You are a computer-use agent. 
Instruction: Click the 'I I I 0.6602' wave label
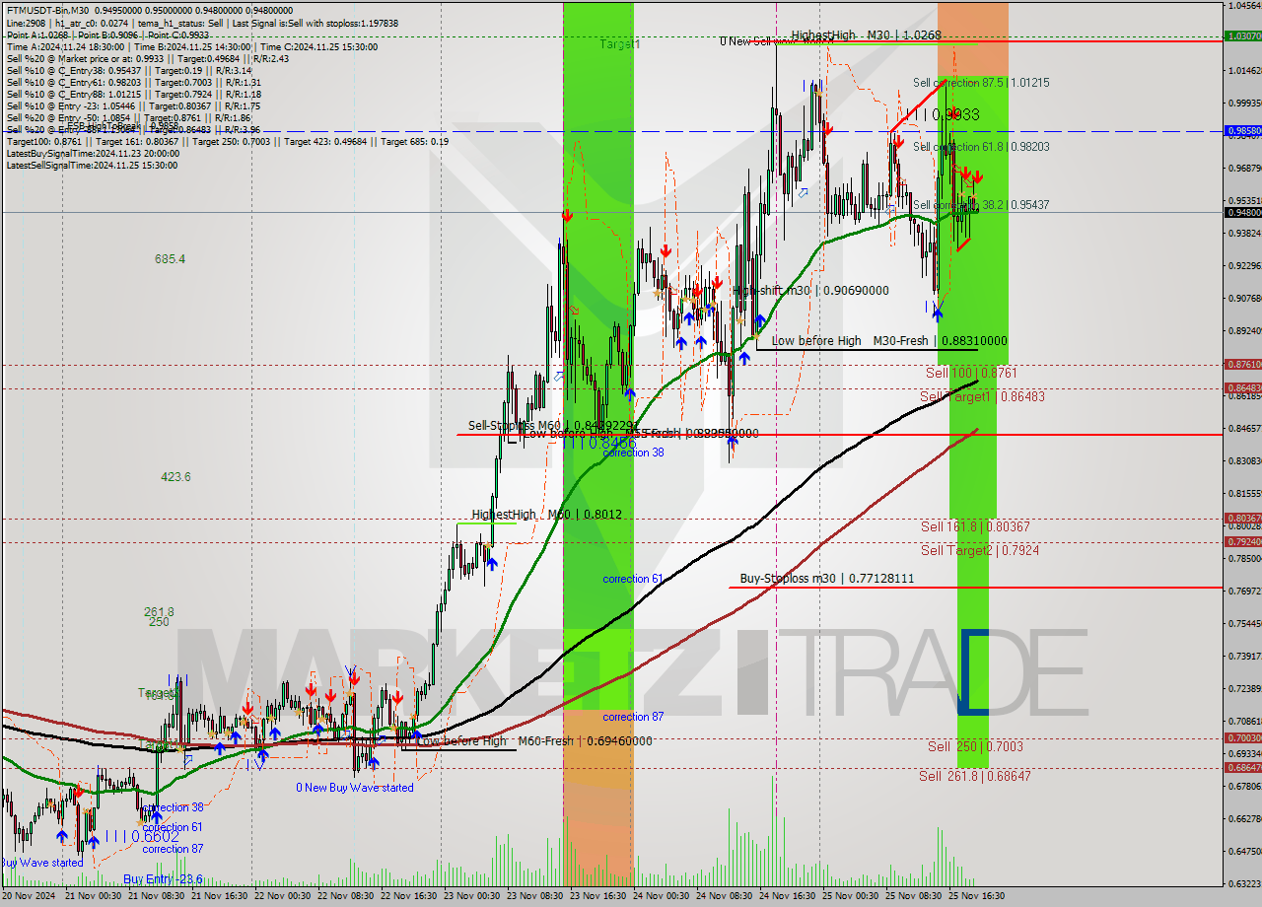coord(141,836)
